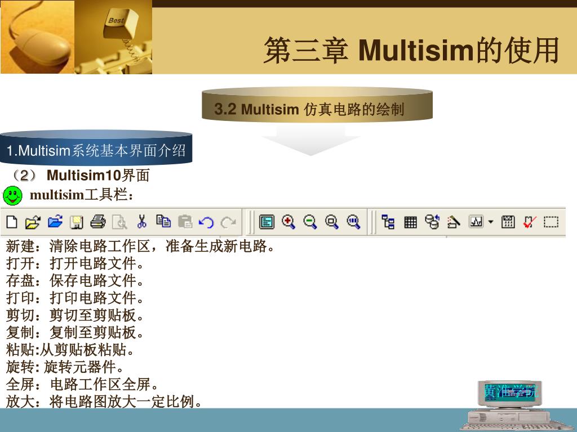
Task: Launch the component wizard icon
Action: point(454,222)
